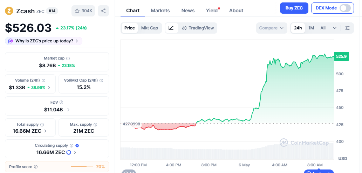Set chart range to 1M
362x173 pixels.
pyautogui.click(x=311, y=28)
